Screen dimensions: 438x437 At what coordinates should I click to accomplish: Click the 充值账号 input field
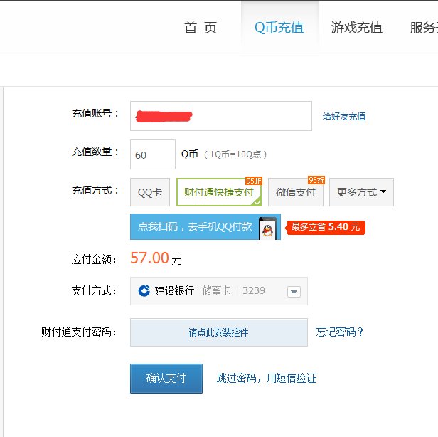click(x=221, y=116)
